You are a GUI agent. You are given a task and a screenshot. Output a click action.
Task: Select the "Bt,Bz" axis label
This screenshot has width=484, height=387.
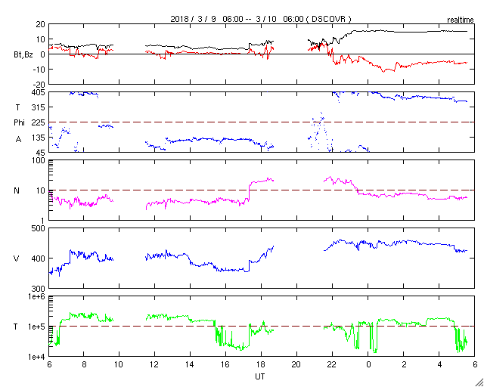pyautogui.click(x=23, y=55)
